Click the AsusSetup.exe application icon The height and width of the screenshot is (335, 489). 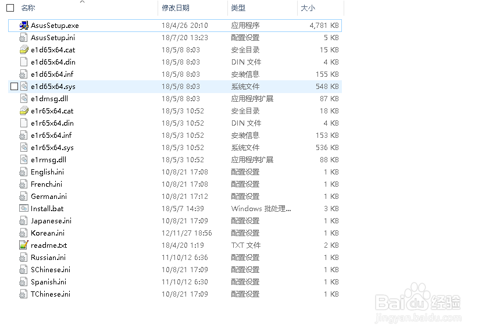[24, 25]
